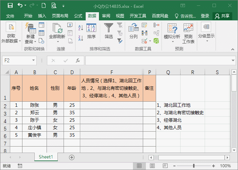Click the 全部刷新 button
The image size is (238, 170).
pos(57,33)
